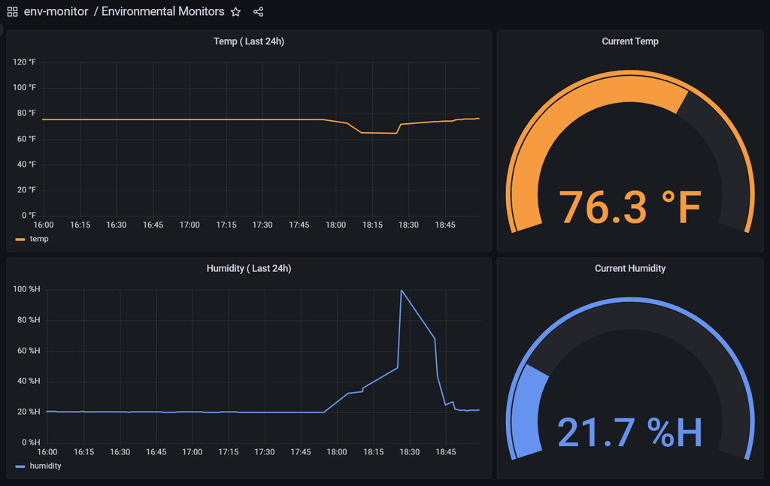This screenshot has width=770, height=486.
Task: Click the temperature dip around 18:15
Action: pos(374,132)
